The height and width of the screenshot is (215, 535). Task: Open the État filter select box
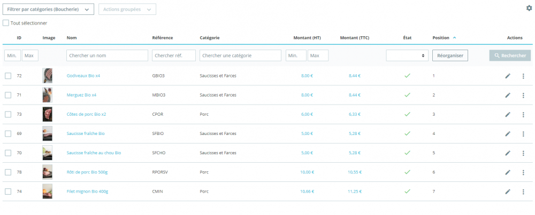tap(407, 55)
